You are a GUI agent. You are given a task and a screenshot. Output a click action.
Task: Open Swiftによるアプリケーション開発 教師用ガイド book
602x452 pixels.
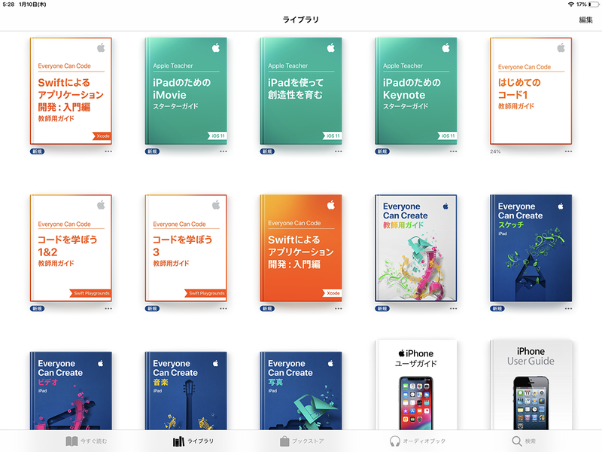pos(71,90)
